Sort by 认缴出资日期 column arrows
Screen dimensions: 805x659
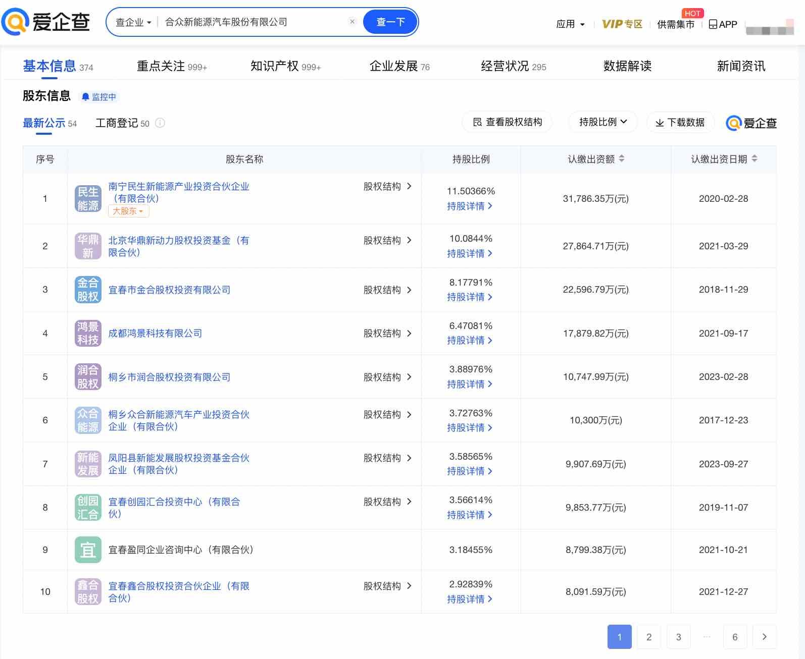click(754, 159)
